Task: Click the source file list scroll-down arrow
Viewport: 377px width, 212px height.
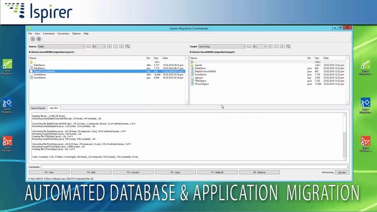Action: click(x=187, y=103)
